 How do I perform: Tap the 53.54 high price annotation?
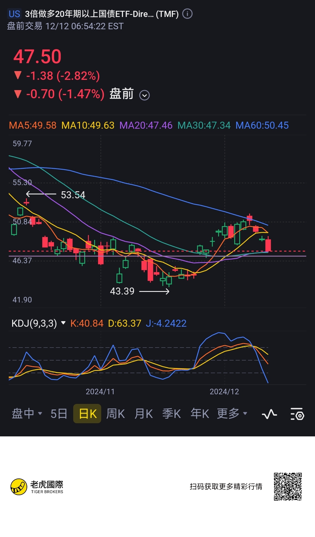pyautogui.click(x=73, y=195)
